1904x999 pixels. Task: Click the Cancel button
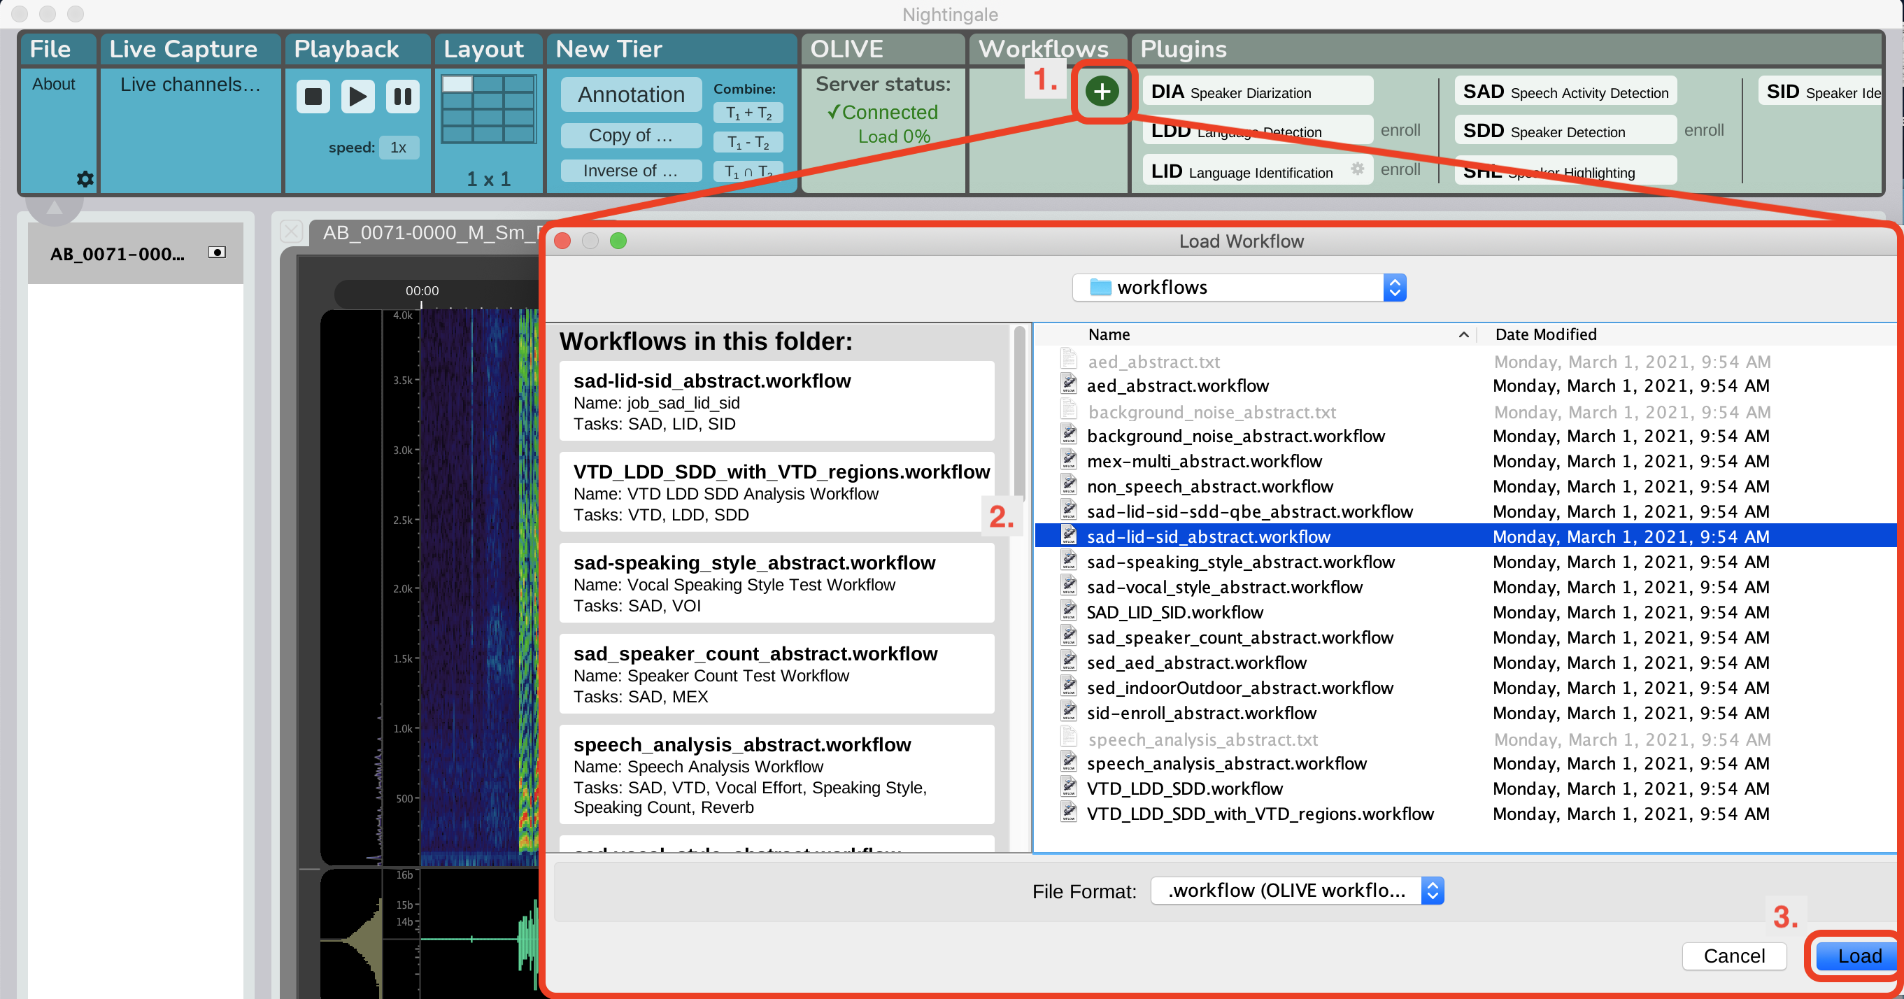coord(1734,956)
